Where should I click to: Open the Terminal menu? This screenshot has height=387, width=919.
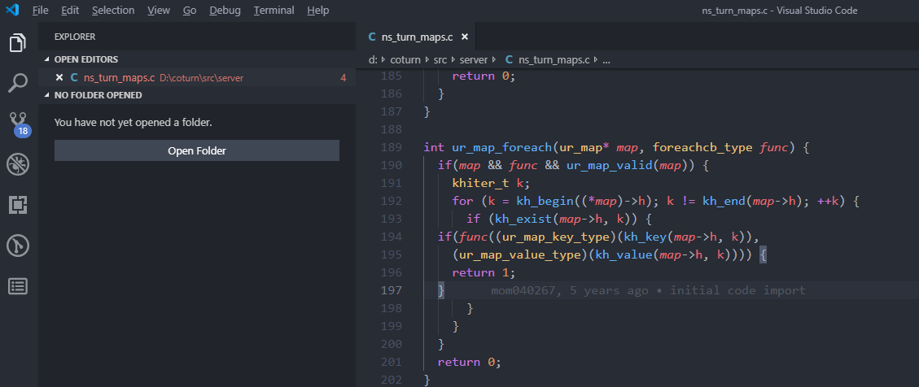pyautogui.click(x=274, y=10)
